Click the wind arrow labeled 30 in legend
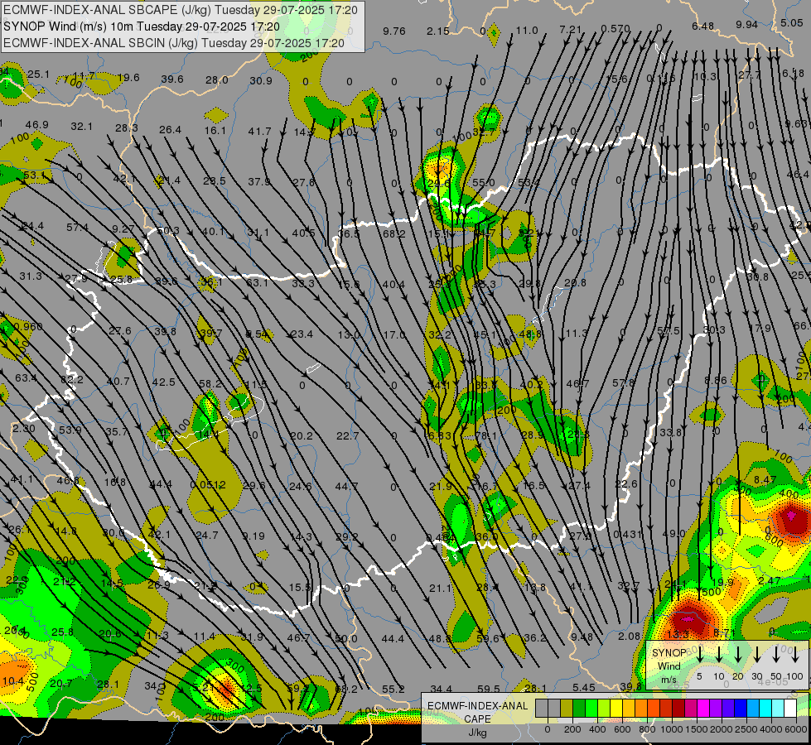This screenshot has width=811, height=745. coord(756,655)
